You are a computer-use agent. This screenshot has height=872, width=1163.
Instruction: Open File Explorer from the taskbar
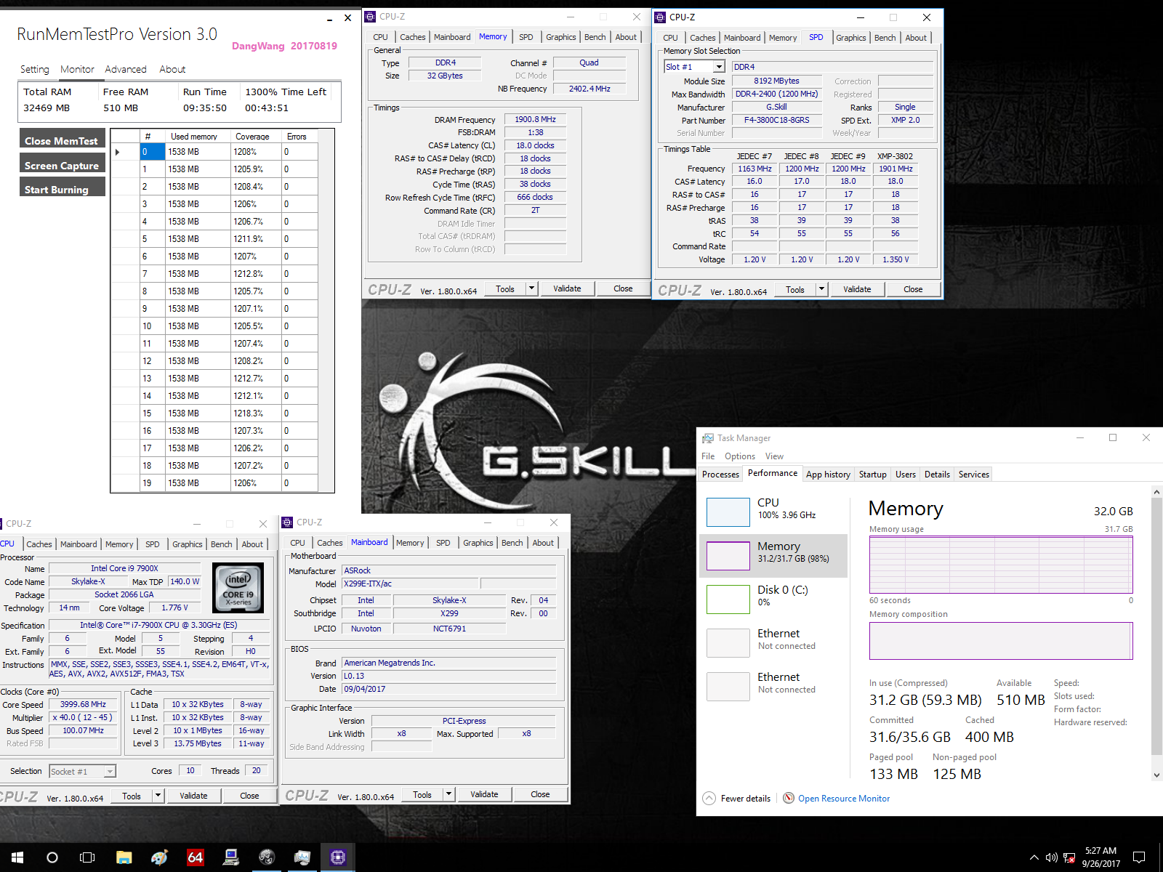point(124,857)
